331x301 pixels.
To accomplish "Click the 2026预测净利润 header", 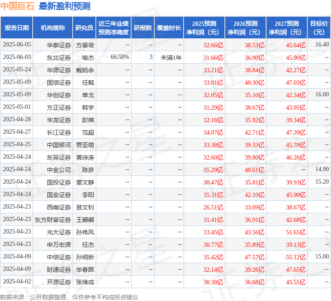I will [245, 28].
